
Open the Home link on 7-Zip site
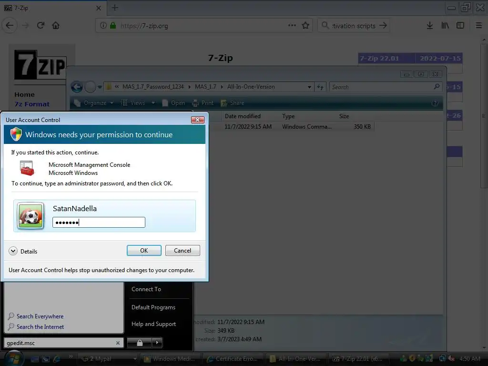tap(25, 94)
